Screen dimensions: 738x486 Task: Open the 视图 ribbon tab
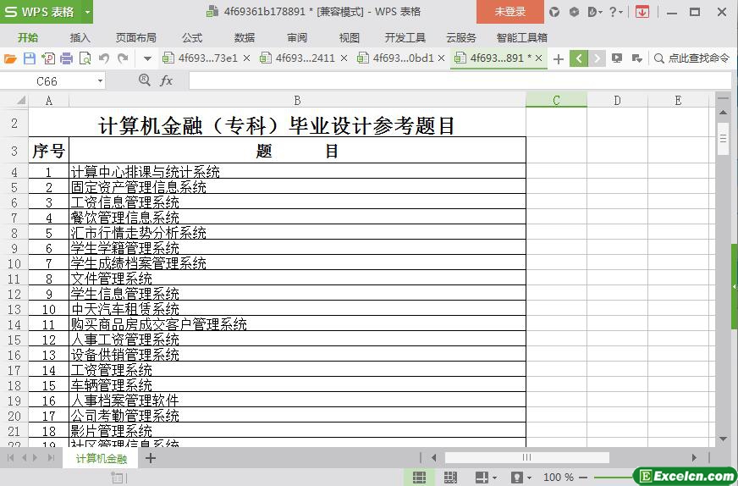350,37
